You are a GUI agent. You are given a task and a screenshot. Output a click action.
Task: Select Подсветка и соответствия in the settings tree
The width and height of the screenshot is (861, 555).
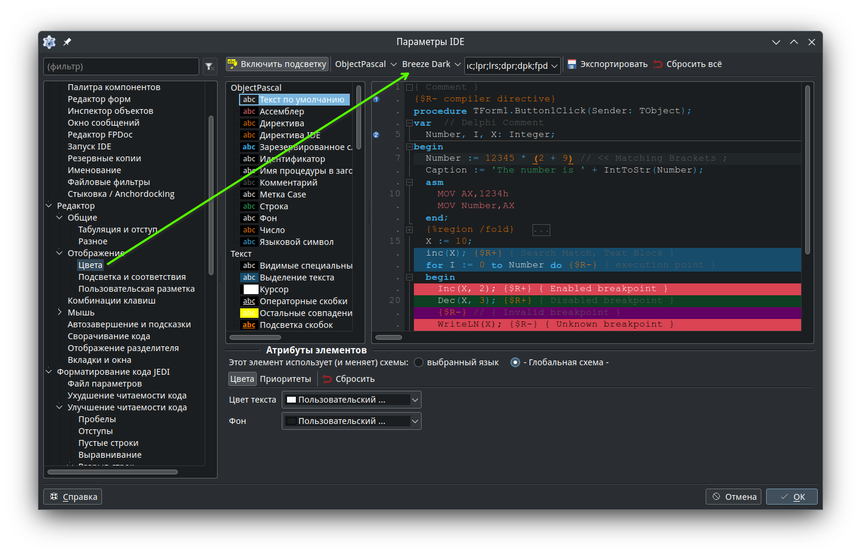(x=132, y=277)
